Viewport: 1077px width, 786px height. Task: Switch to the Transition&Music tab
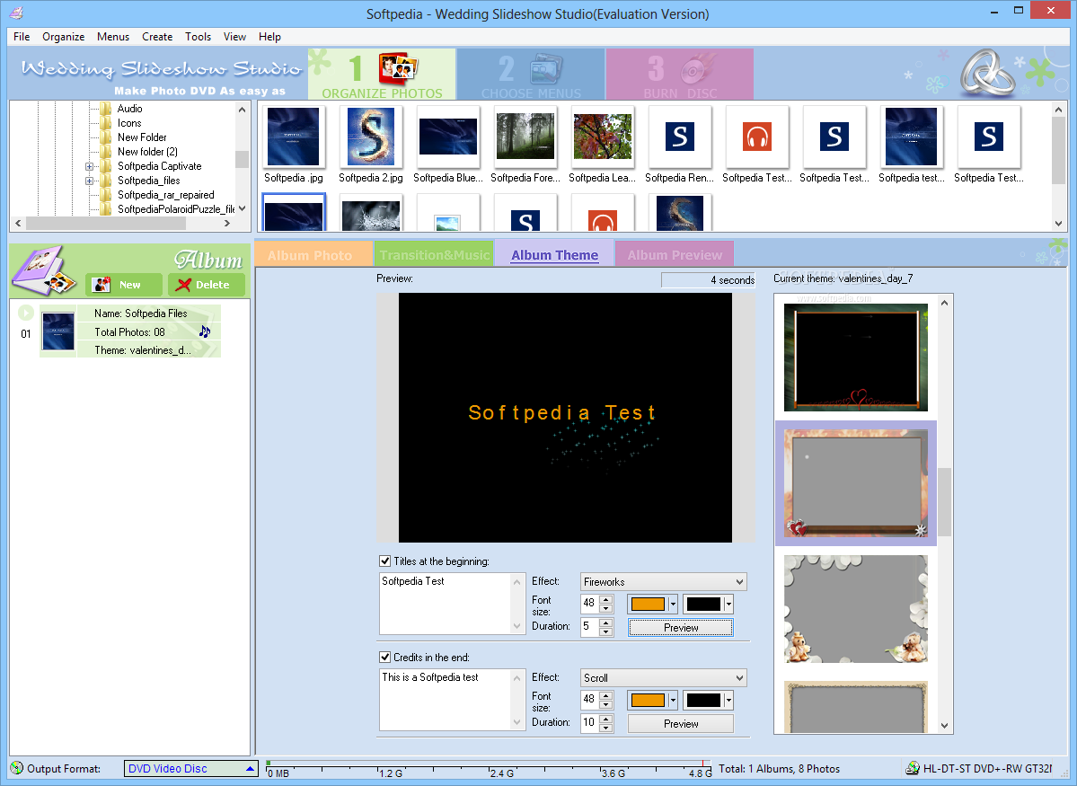(434, 253)
